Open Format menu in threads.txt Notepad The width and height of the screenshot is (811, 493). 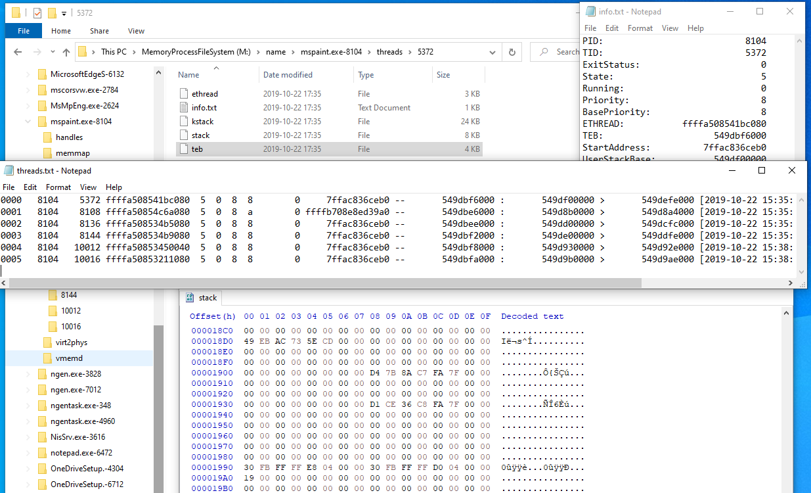point(58,187)
